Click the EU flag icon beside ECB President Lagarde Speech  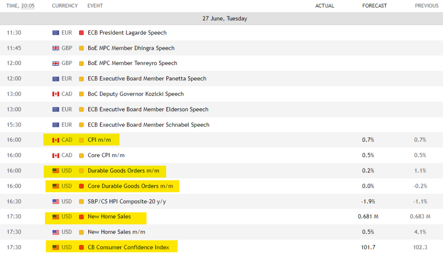pyautogui.click(x=56, y=33)
